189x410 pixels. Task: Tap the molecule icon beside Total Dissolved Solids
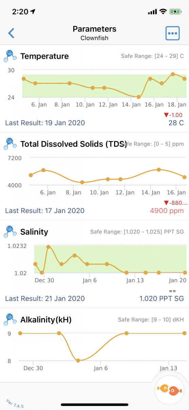pyautogui.click(x=10, y=144)
